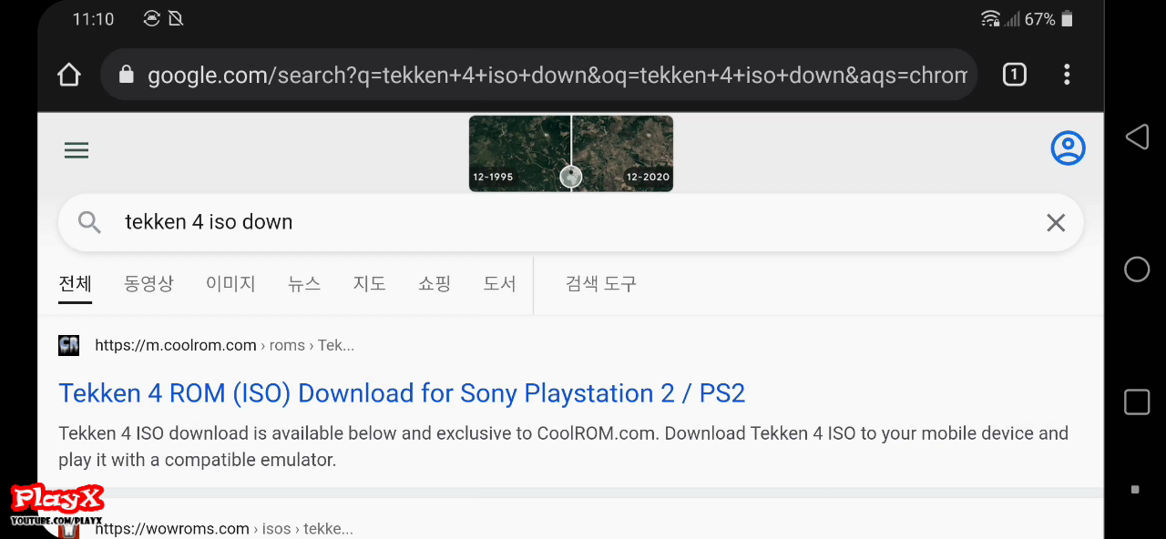Tap the doodle's center slider handle
The height and width of the screenshot is (539, 1166).
[571, 177]
